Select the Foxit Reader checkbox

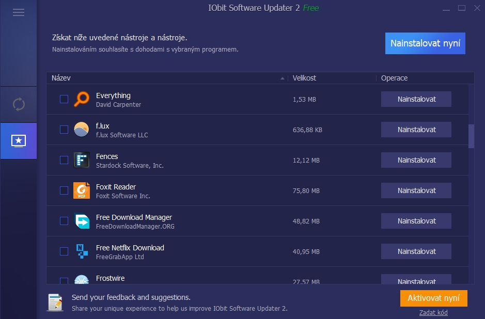64,190
